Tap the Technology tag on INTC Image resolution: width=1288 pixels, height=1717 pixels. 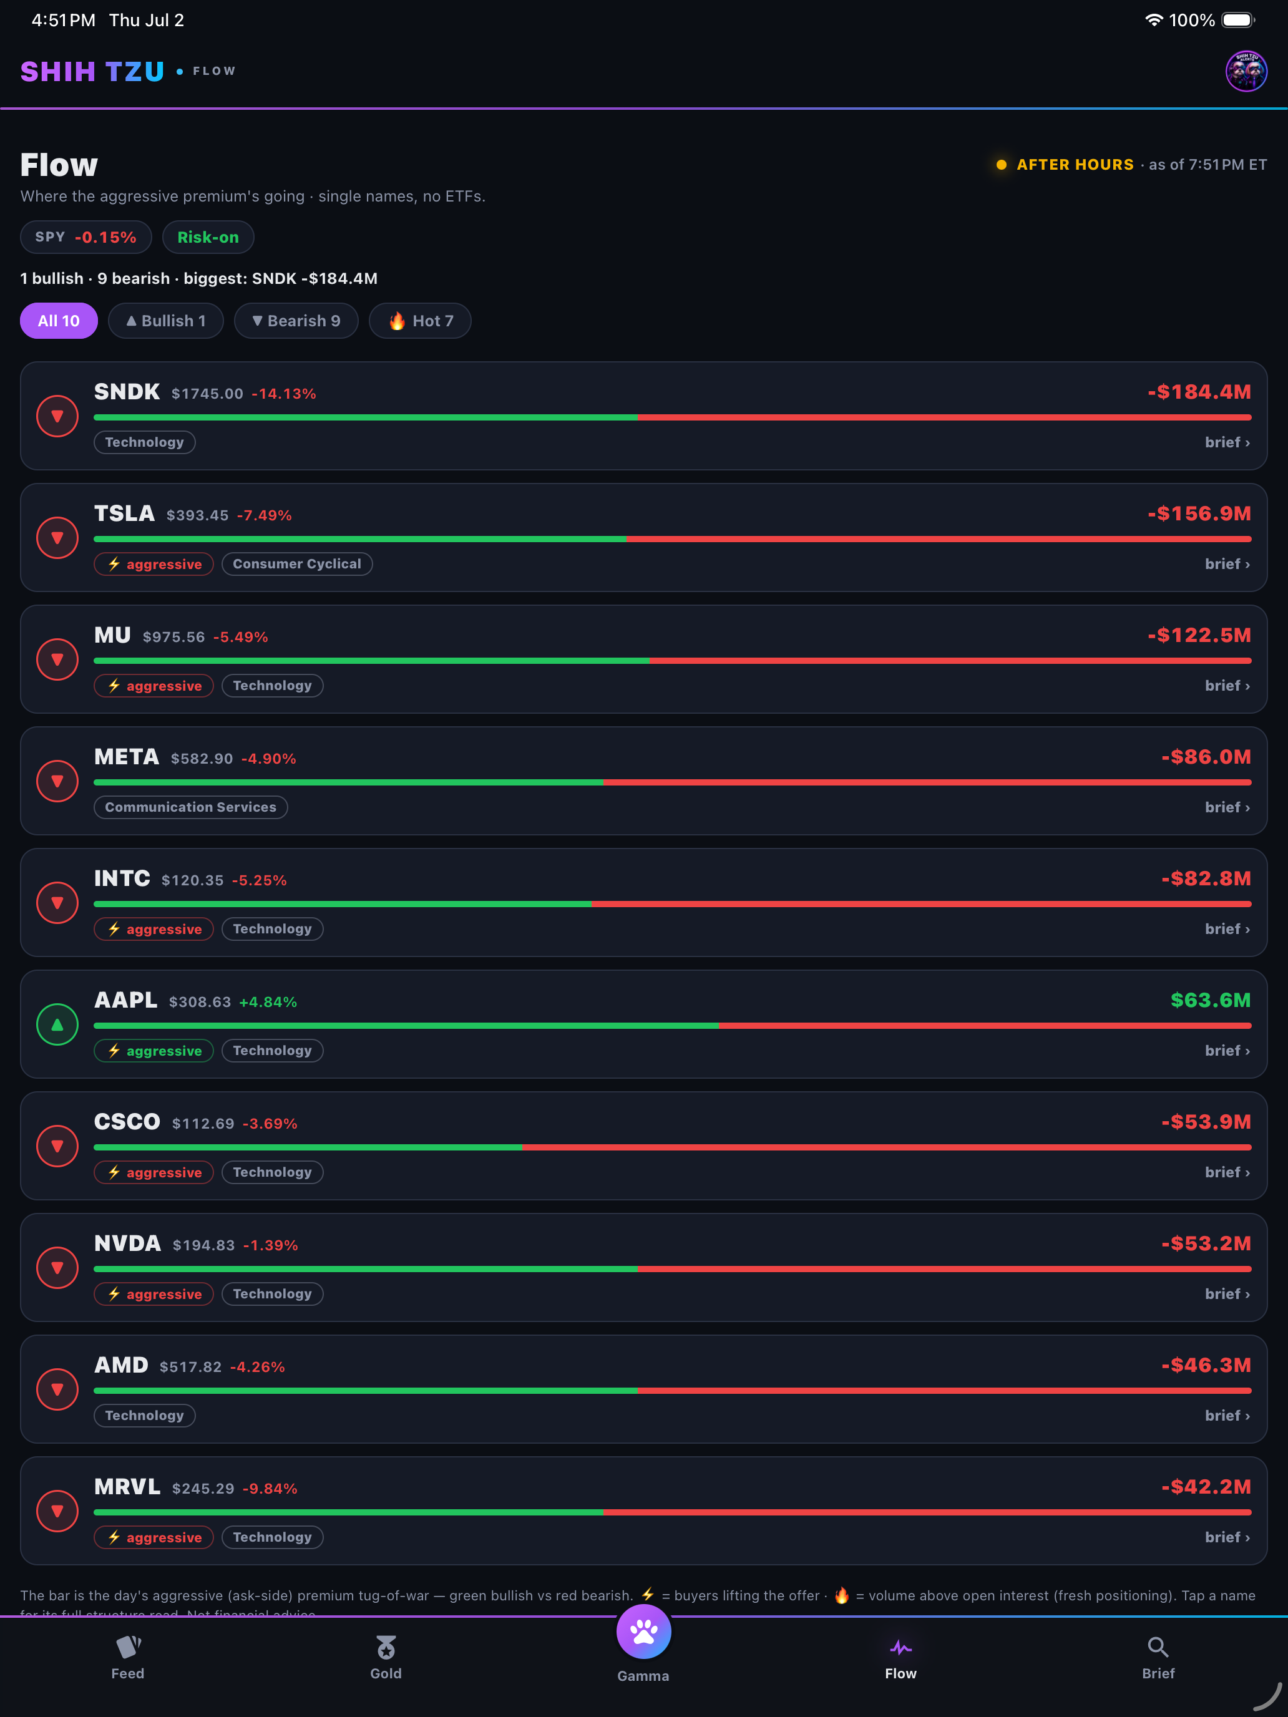coord(273,929)
